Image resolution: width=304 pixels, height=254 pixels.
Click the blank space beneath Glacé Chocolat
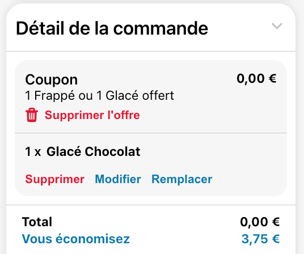151,165
